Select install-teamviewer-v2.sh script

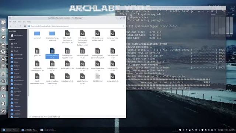37,79
